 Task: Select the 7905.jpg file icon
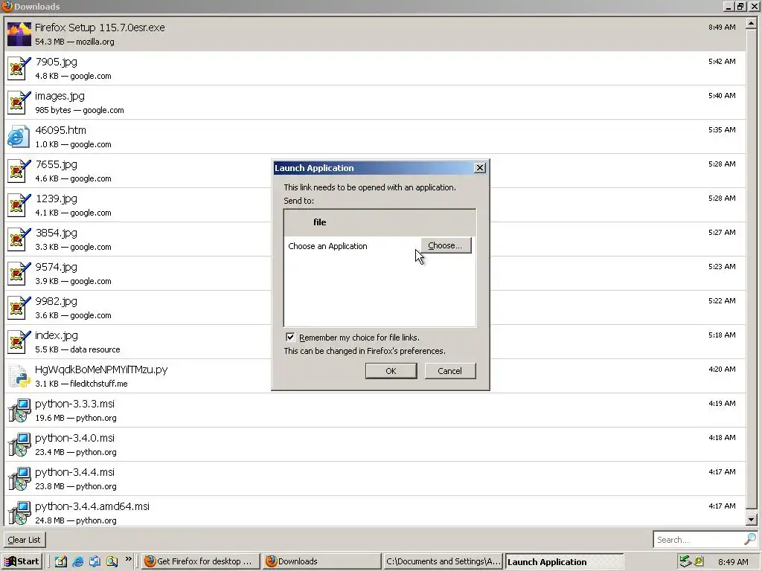pos(19,68)
